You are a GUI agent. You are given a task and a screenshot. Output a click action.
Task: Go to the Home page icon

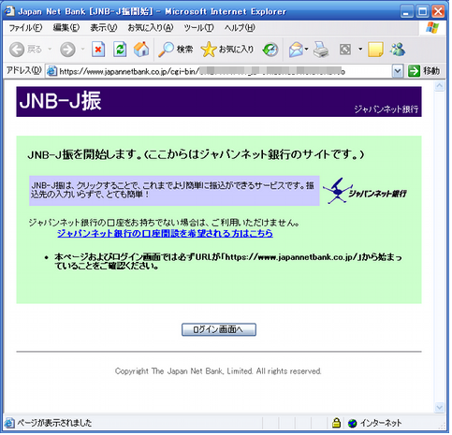[141, 50]
